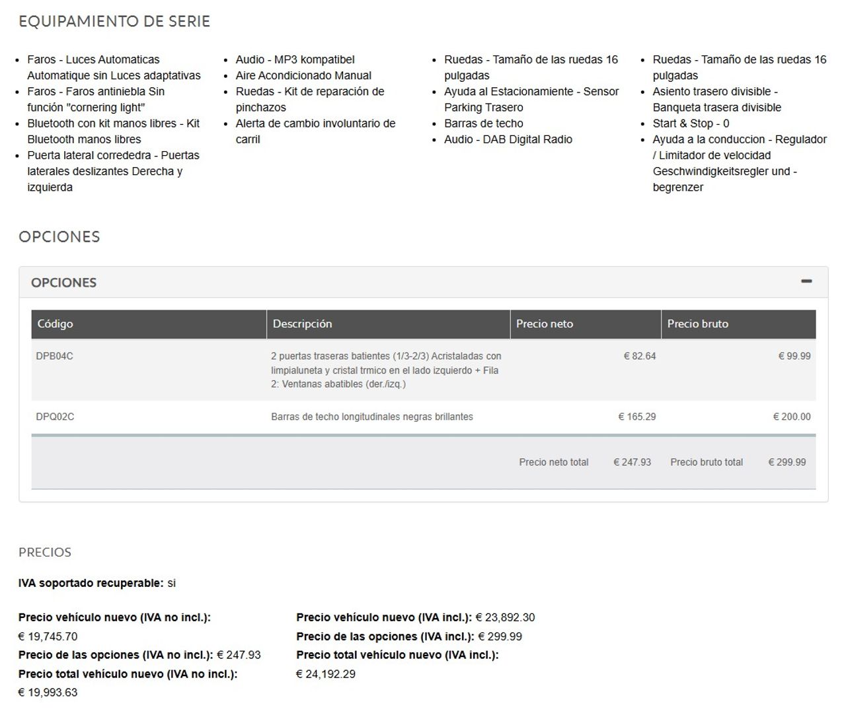This screenshot has width=846, height=719.
Task: Select option code DPQ02C
Action: click(55, 417)
